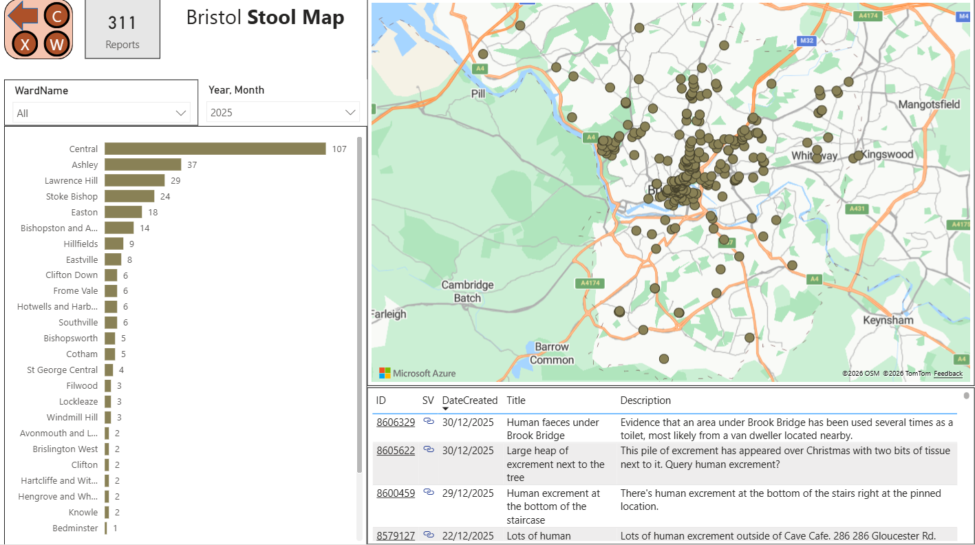This screenshot has height=545, width=975.
Task: Open report ID 8600459 link
Action: [396, 493]
